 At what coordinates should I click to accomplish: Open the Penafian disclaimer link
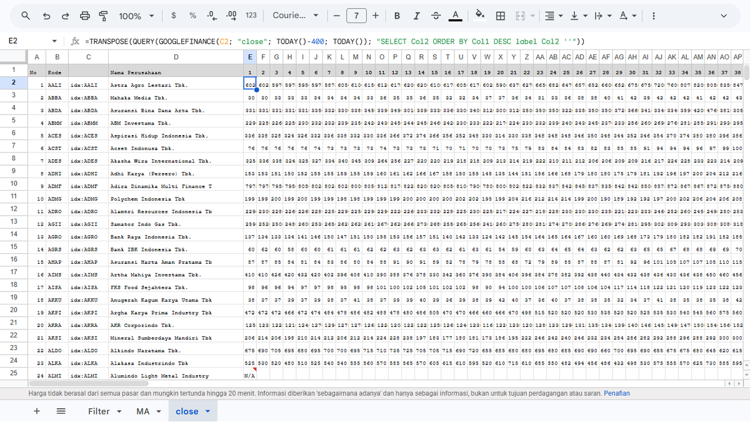pos(617,393)
